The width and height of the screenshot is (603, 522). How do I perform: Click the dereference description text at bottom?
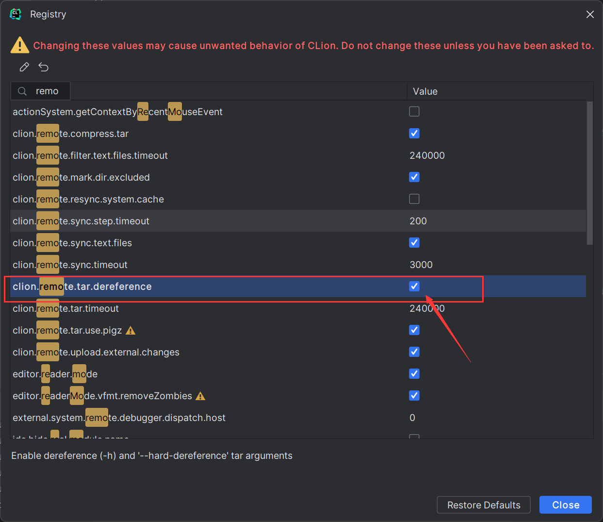click(152, 455)
